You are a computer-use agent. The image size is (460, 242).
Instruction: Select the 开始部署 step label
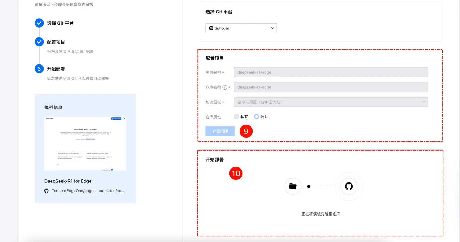click(56, 69)
